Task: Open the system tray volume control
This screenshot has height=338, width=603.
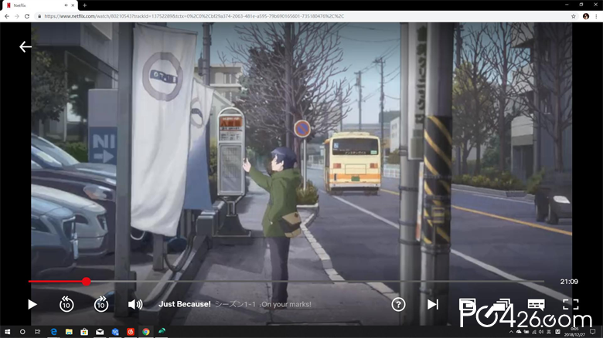Action: 541,332
